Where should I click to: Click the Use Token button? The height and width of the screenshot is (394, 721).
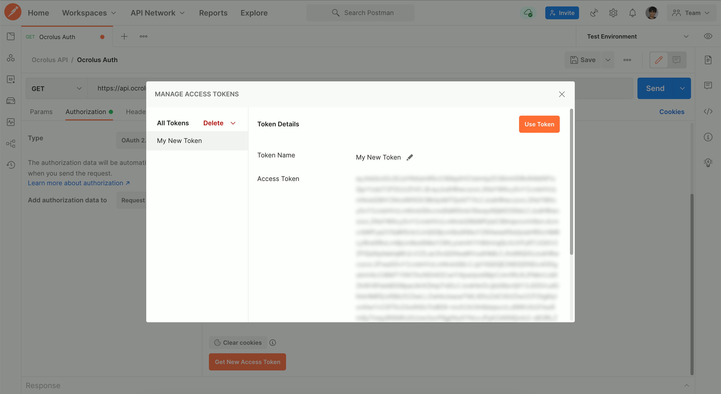tap(539, 124)
